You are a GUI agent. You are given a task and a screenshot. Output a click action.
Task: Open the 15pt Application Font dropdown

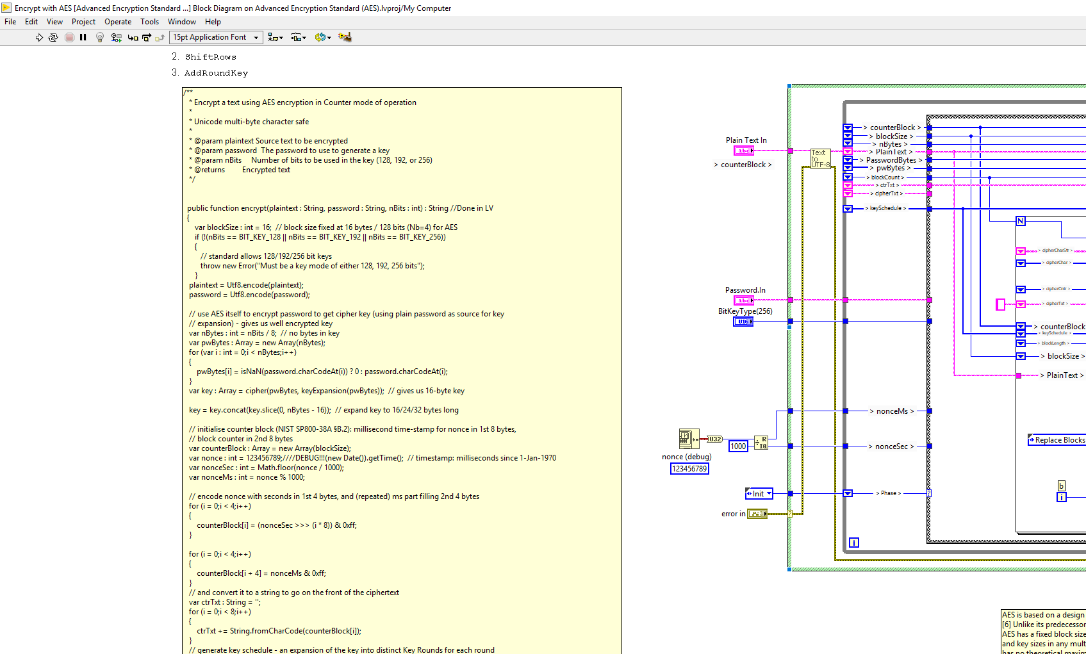pos(255,37)
